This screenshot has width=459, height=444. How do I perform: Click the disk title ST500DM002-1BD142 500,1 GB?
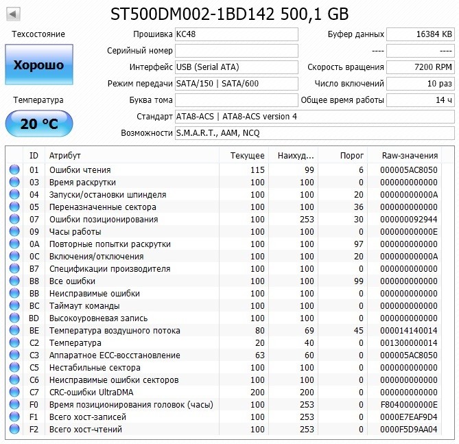[x=229, y=14]
